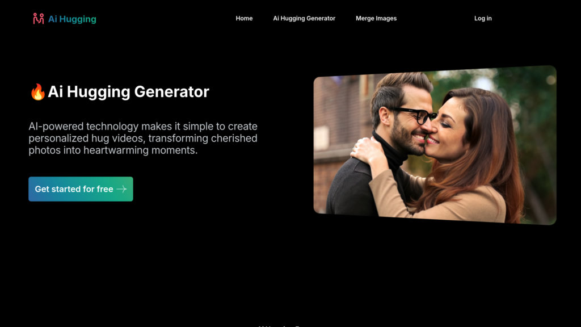
Task: Open the hero photo of the hugging couple
Action: click(x=435, y=145)
